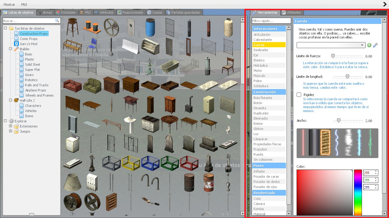Switch to the Entidades tab

coord(66,12)
